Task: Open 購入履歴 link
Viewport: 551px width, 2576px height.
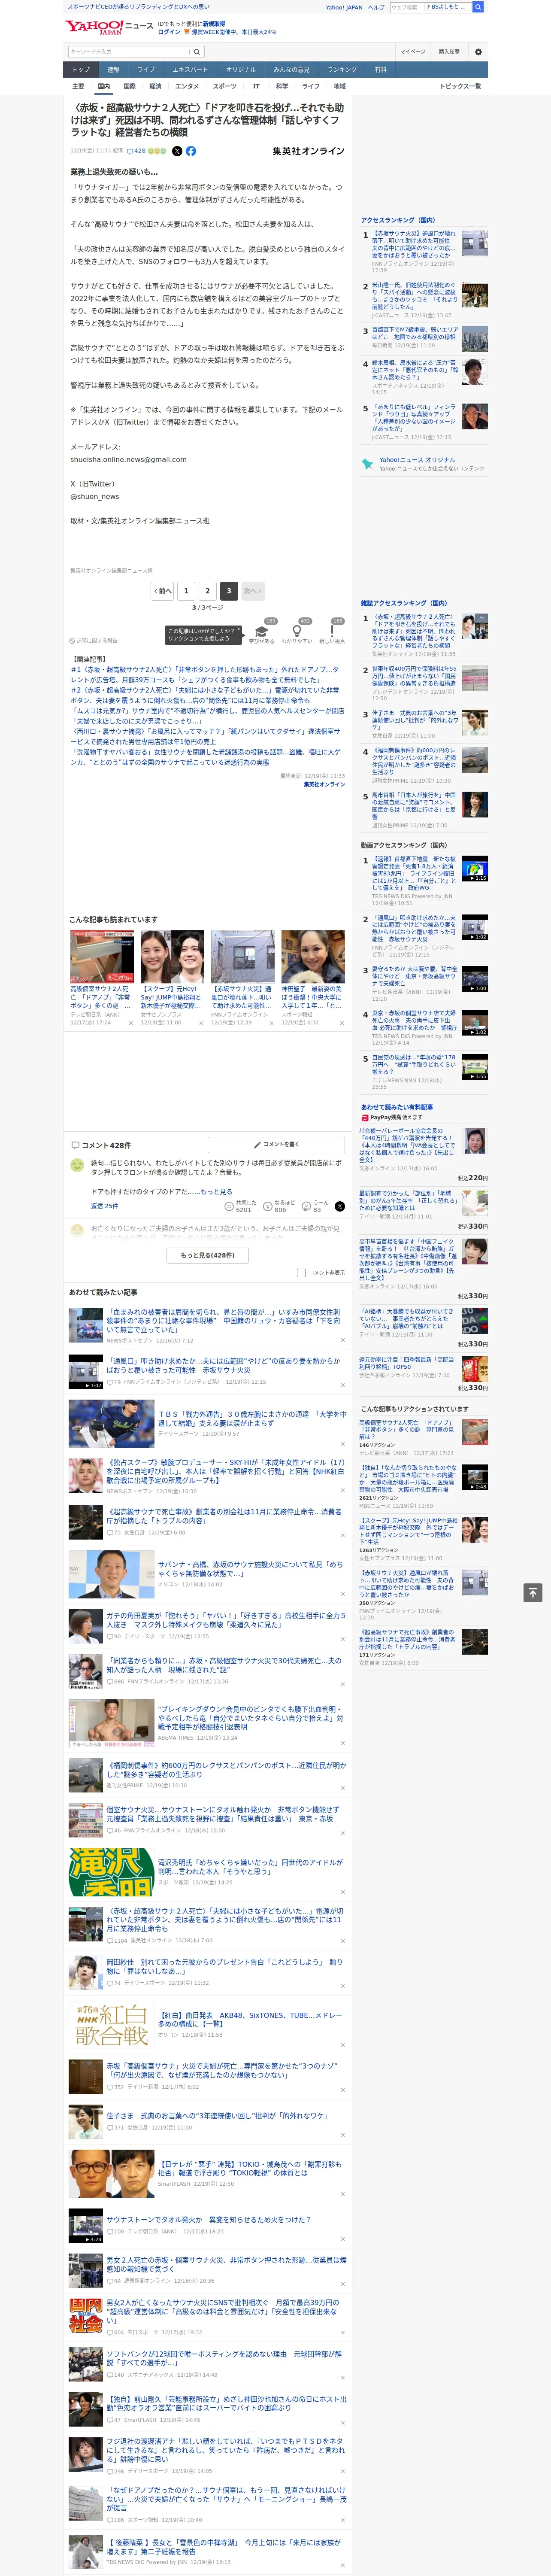Action: 449,51
